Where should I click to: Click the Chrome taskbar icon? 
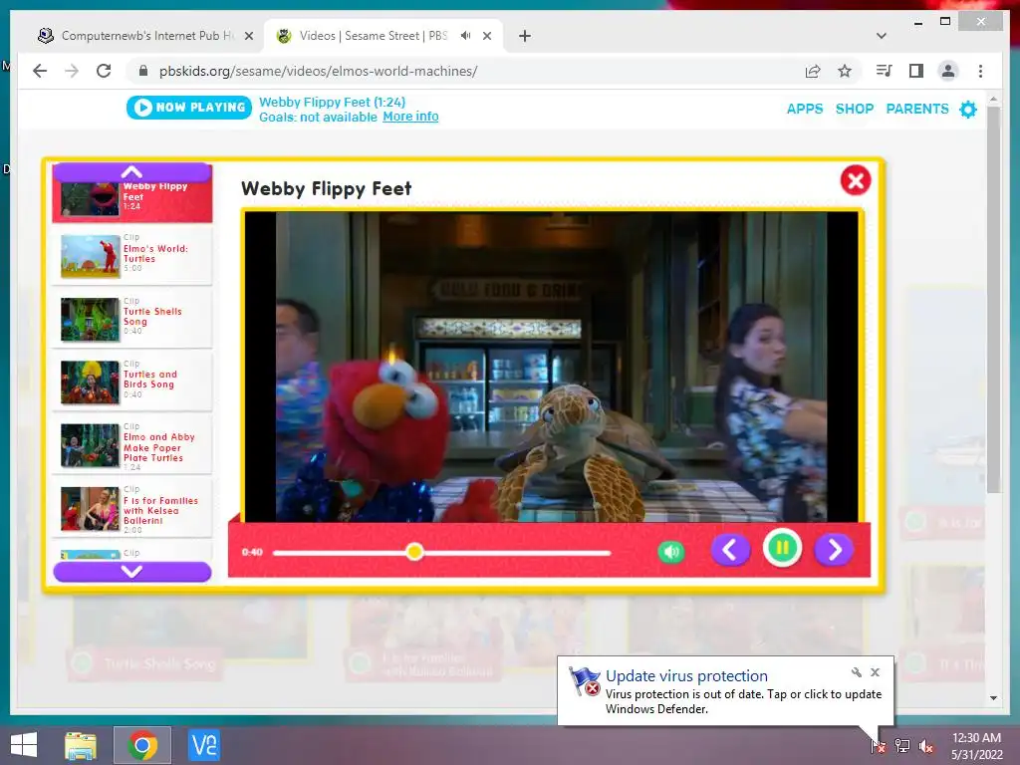(x=142, y=745)
